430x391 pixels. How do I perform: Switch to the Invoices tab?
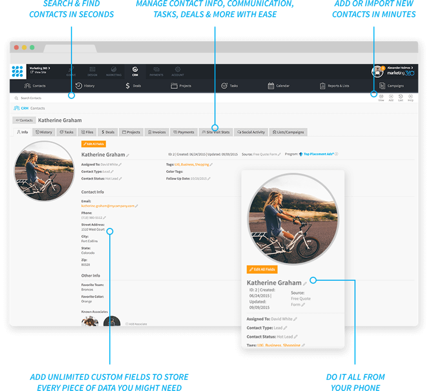coord(156,132)
